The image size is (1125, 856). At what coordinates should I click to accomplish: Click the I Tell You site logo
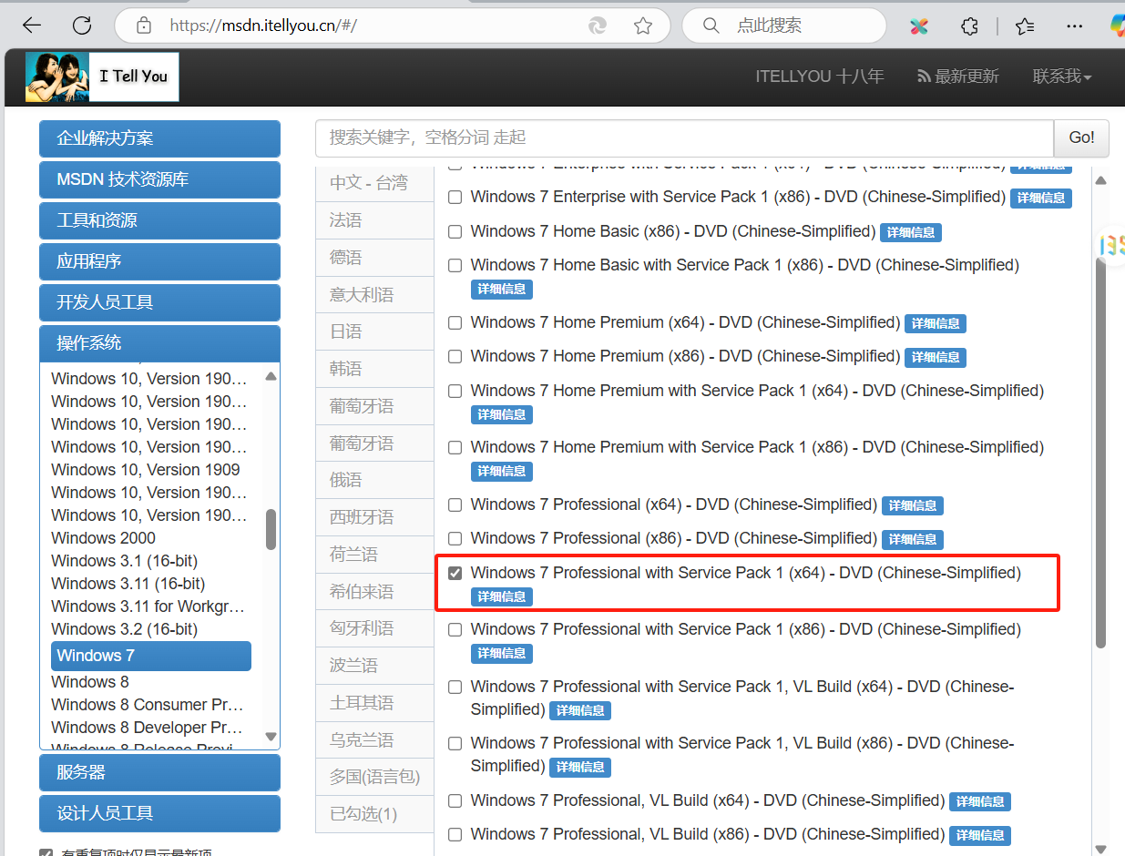[102, 76]
